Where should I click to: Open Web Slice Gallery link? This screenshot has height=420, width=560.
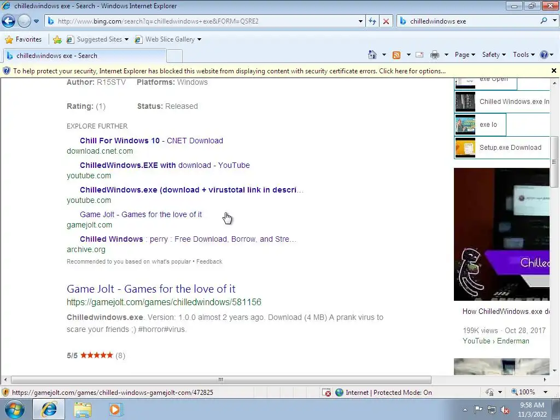[x=168, y=39]
